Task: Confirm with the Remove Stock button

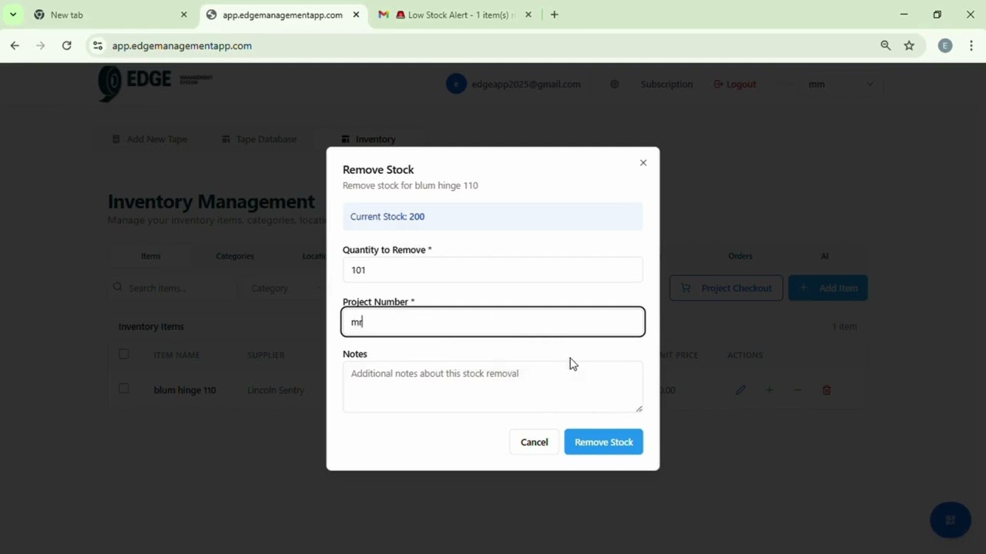Action: point(603,442)
